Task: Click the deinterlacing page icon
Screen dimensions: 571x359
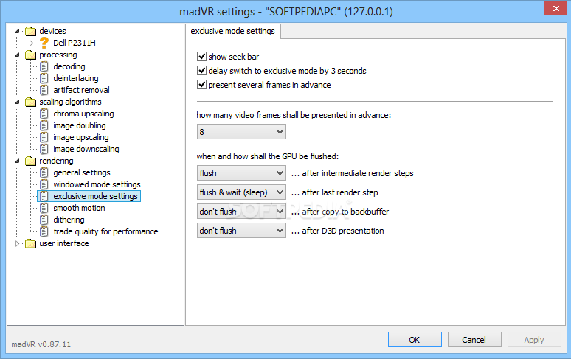Action: (44, 78)
